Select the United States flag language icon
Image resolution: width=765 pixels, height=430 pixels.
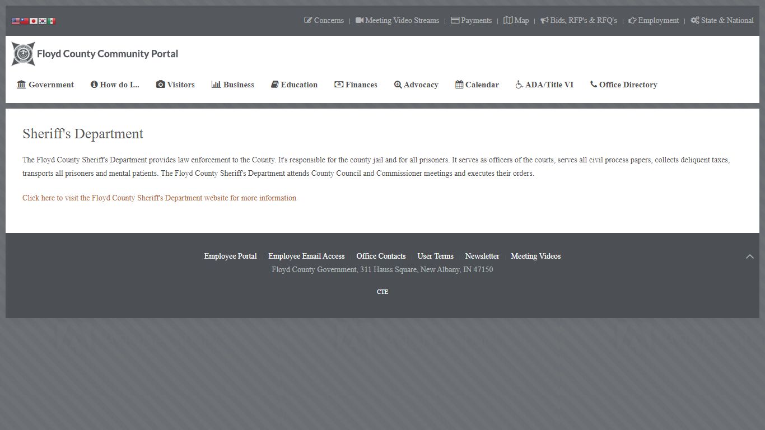[16, 21]
